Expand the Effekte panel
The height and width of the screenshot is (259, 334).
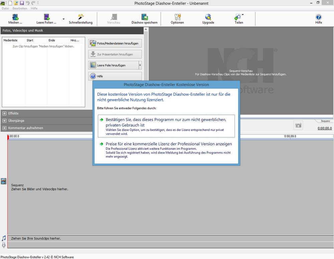click(5, 113)
